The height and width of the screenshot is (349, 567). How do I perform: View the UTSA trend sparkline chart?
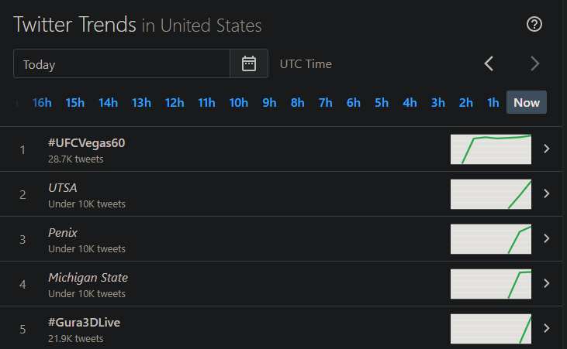point(491,193)
